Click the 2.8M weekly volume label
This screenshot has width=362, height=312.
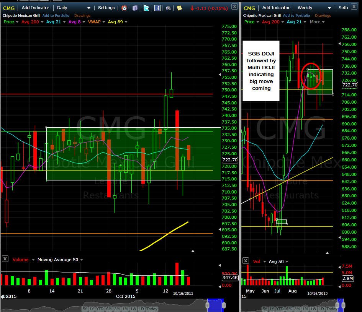pos(347,278)
